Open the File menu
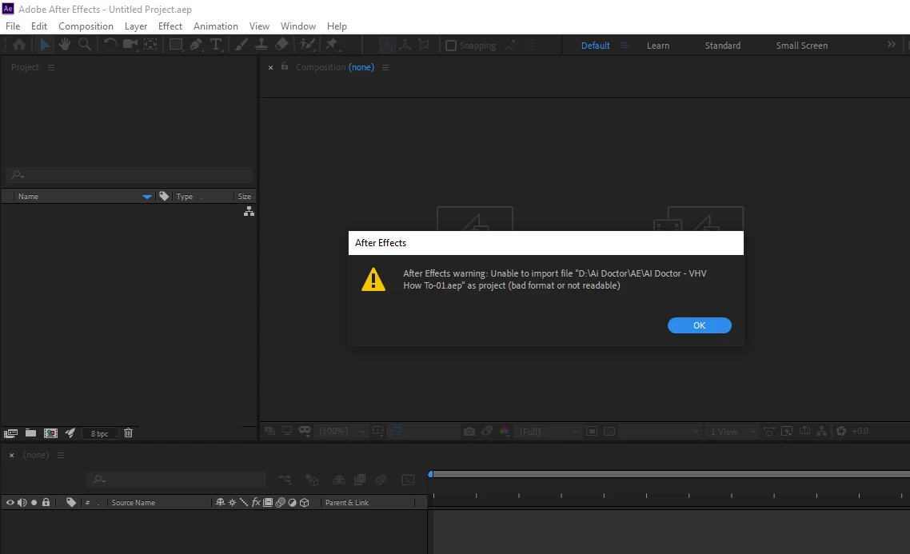The image size is (910, 554). pyautogui.click(x=13, y=26)
